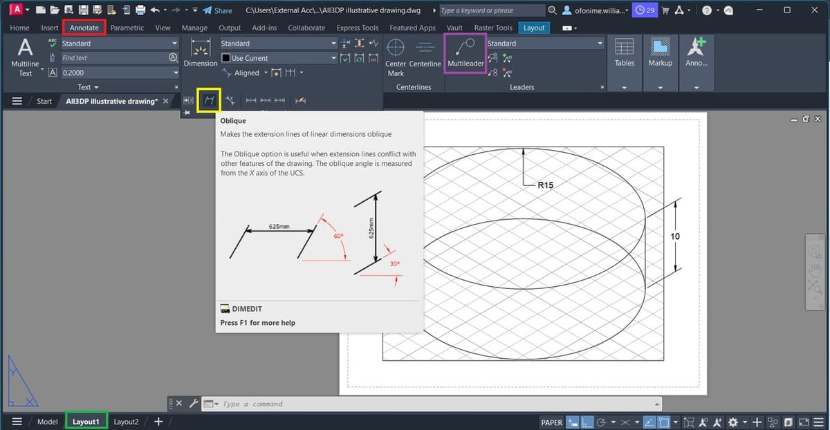Click the Customization hamburger icon in status bar

[x=818, y=422]
